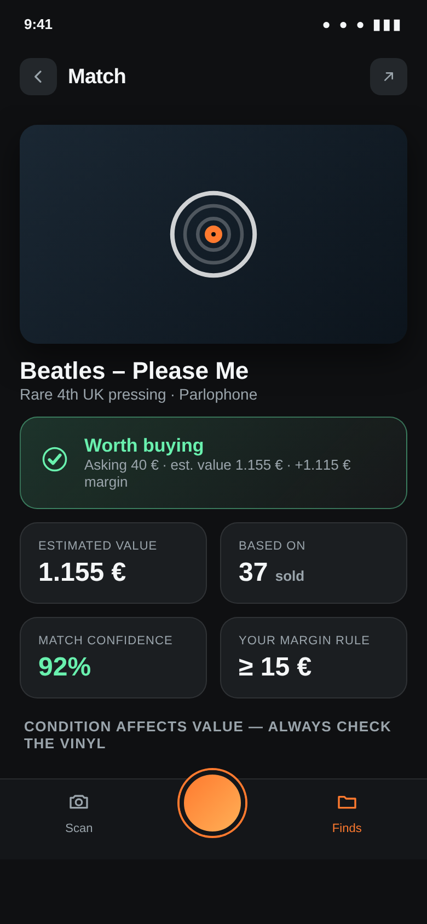Tap the Rare 4th UK pressing subtitle
The width and height of the screenshot is (427, 924).
pyautogui.click(x=139, y=395)
